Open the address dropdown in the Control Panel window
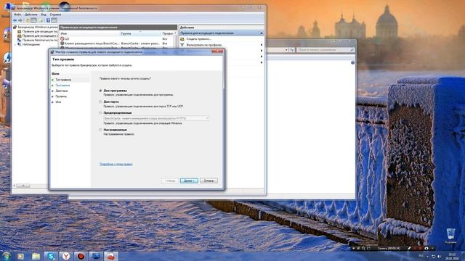465x261 pixels. click(x=286, y=50)
